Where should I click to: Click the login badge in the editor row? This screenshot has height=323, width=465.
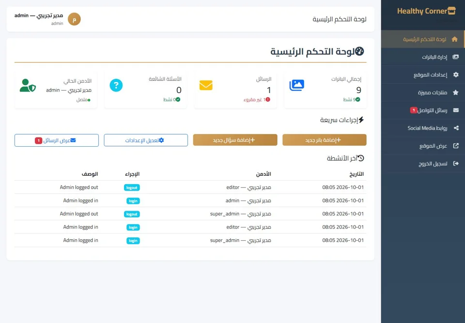coord(133,227)
